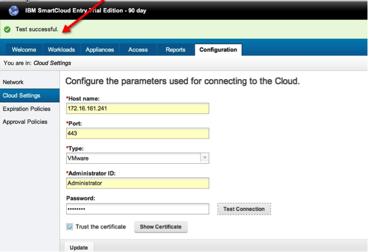Click the 'Cloud Settings' breadcrumb text
368x252 pixels.
click(x=52, y=63)
